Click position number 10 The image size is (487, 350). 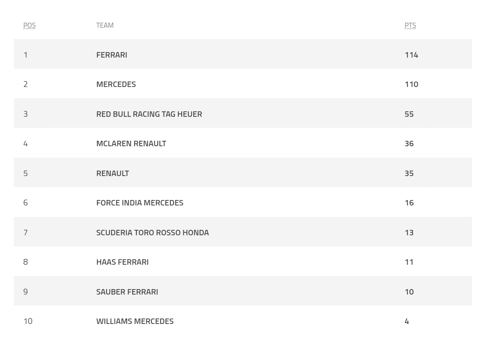[28, 321]
